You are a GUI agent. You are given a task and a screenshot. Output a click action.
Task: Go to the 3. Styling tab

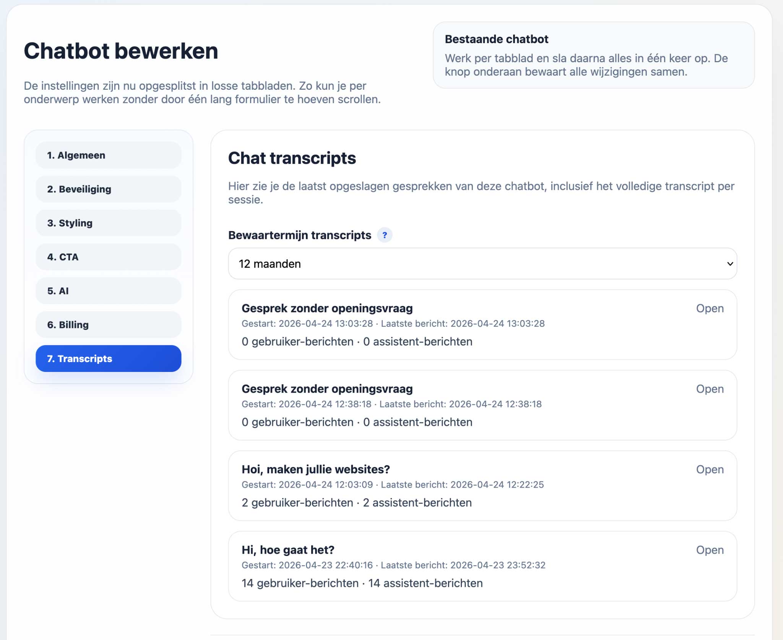pyautogui.click(x=108, y=223)
